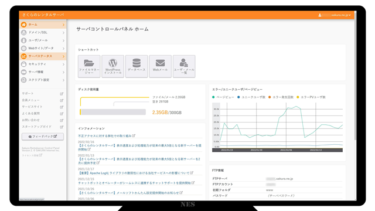This screenshot has height=211, width=375.
Task: Expand the セキュリティ menu chevron
Action: coord(63,64)
